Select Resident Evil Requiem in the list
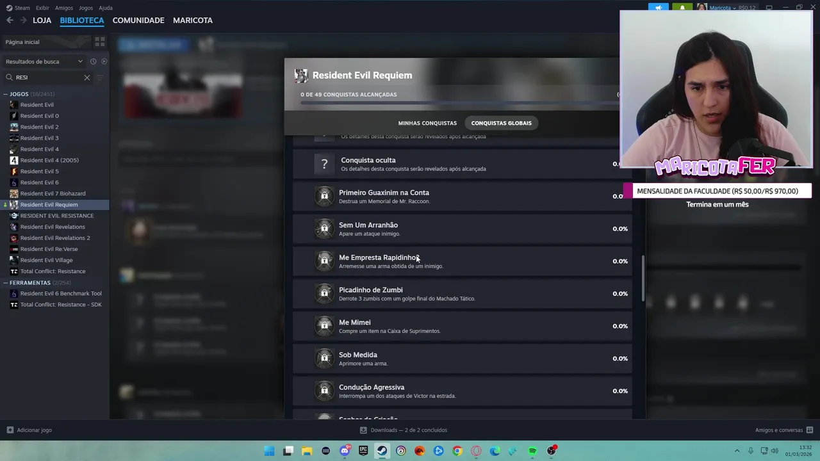Image resolution: width=820 pixels, height=461 pixels. click(54, 205)
